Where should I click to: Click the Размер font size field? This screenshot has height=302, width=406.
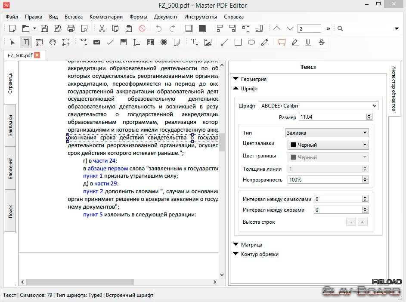click(336, 117)
